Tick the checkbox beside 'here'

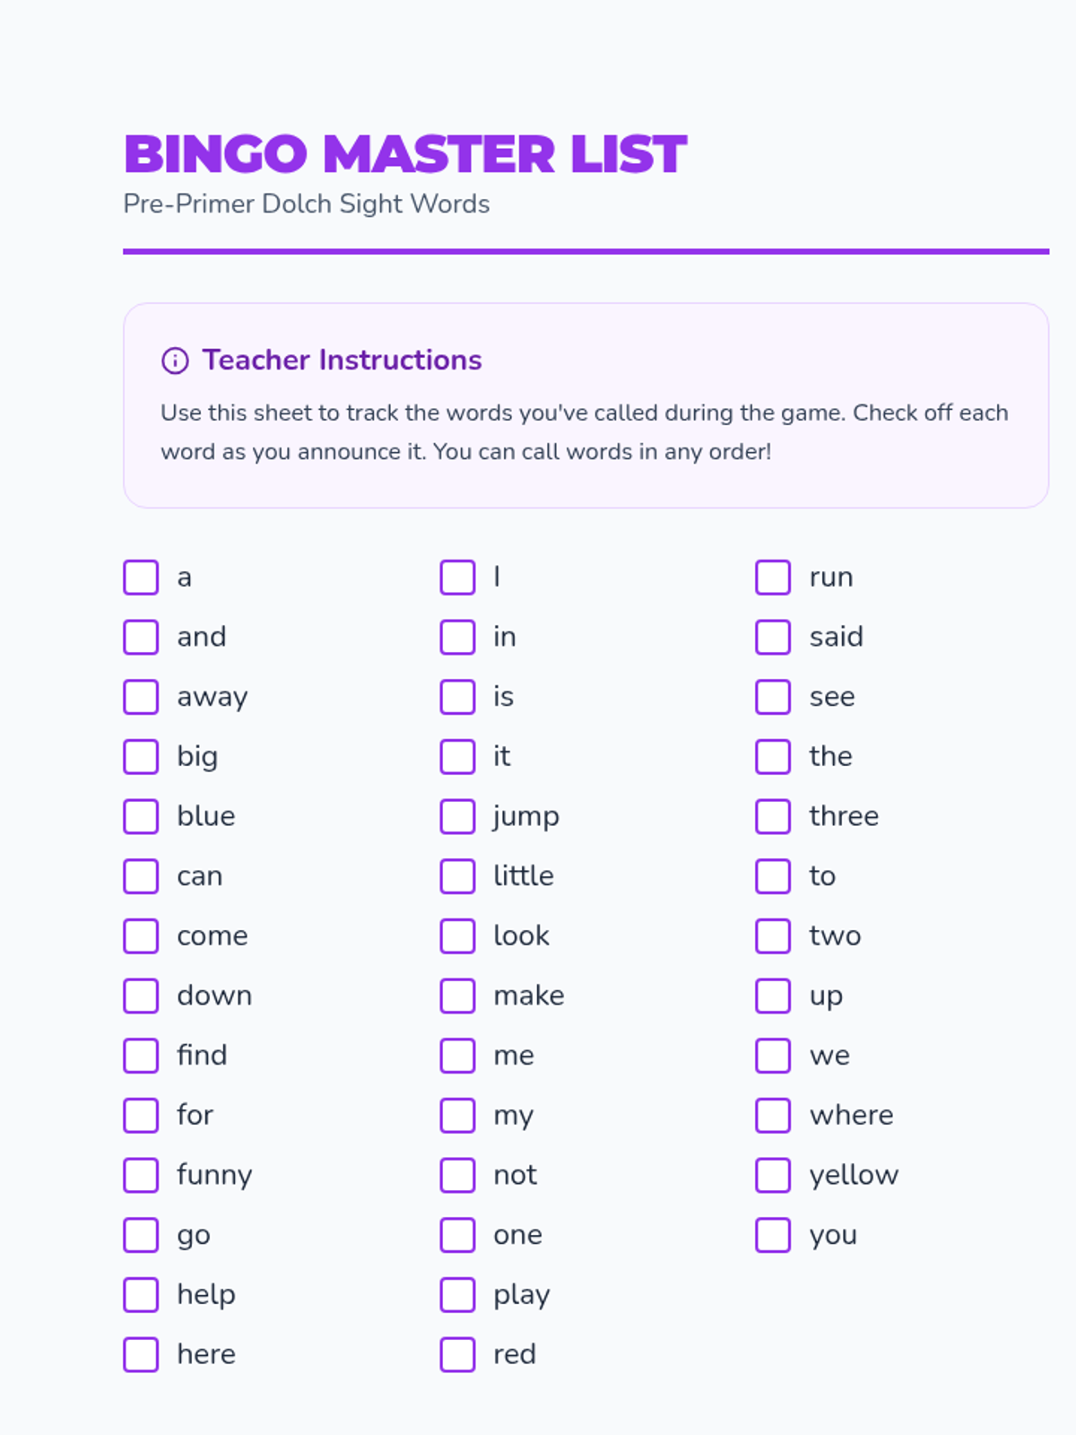(x=141, y=1354)
